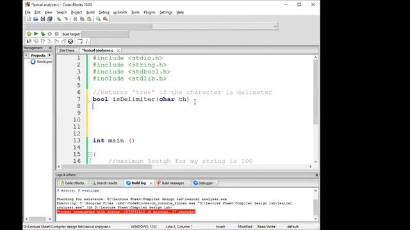Paste clipboard with the Paste icon
The width and height of the screenshot is (410, 230).
[89, 19]
